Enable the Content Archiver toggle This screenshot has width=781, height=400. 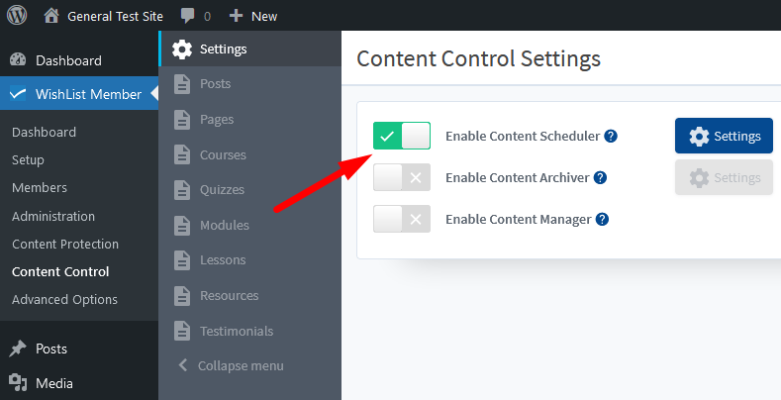click(402, 177)
